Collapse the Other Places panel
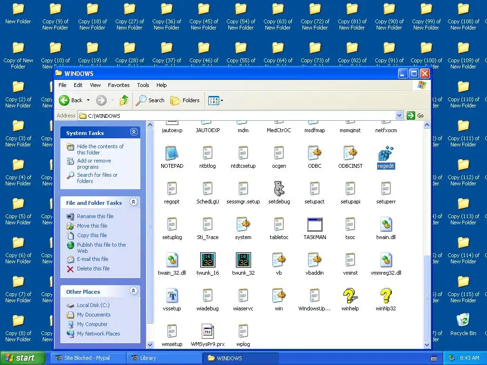 tap(134, 291)
